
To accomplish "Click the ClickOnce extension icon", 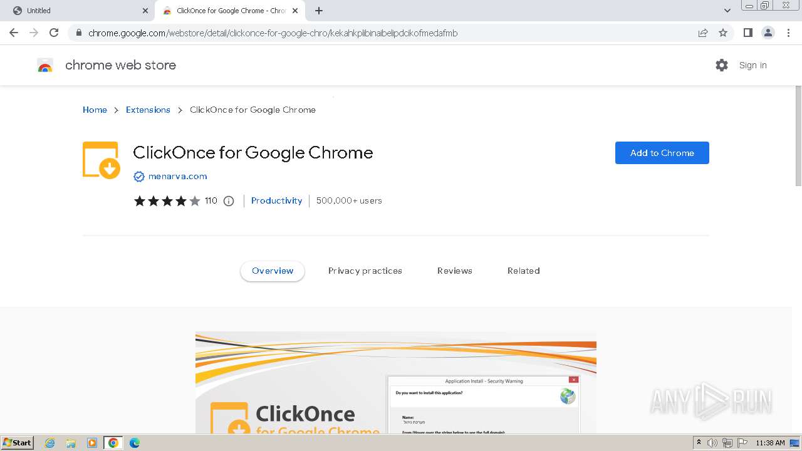I will point(102,160).
